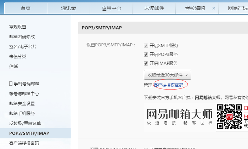Select 签名/电子名片 in the sidebar
The height and width of the screenshot is (149, 248).
(x=23, y=47)
